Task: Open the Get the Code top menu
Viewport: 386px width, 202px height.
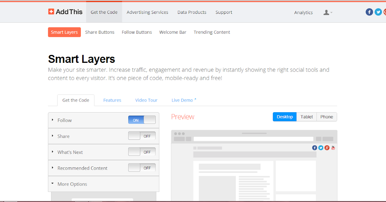Action: [x=104, y=12]
